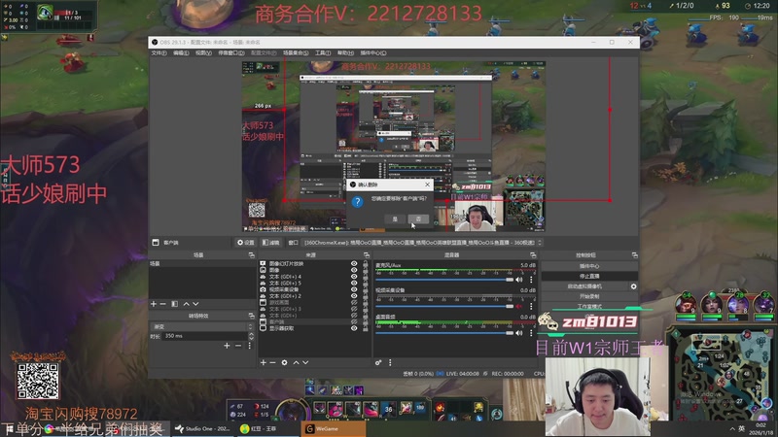Screen dimensions: 778x437
Task: Undock the Controls panel with its float icon
Action: (635, 255)
